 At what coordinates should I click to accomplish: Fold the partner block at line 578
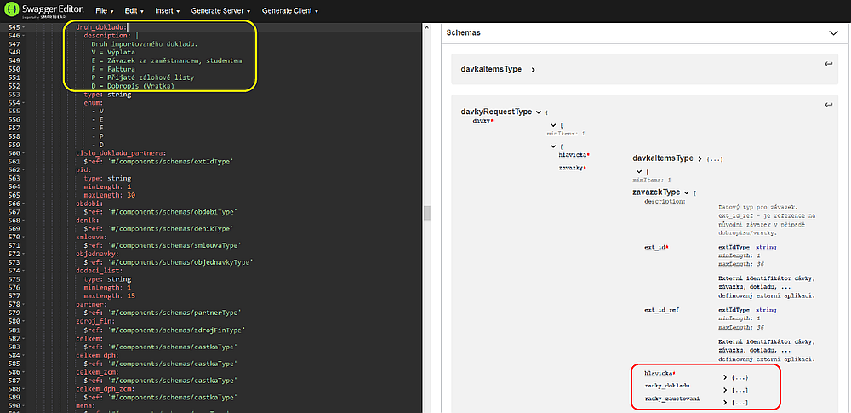click(x=24, y=304)
